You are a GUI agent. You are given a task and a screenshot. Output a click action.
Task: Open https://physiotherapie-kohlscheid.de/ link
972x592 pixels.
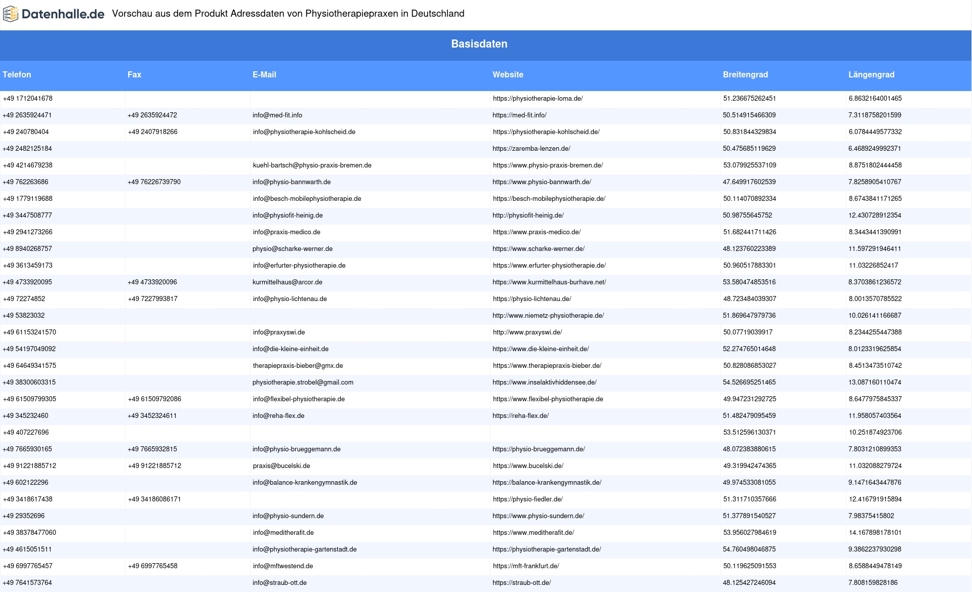pos(546,132)
